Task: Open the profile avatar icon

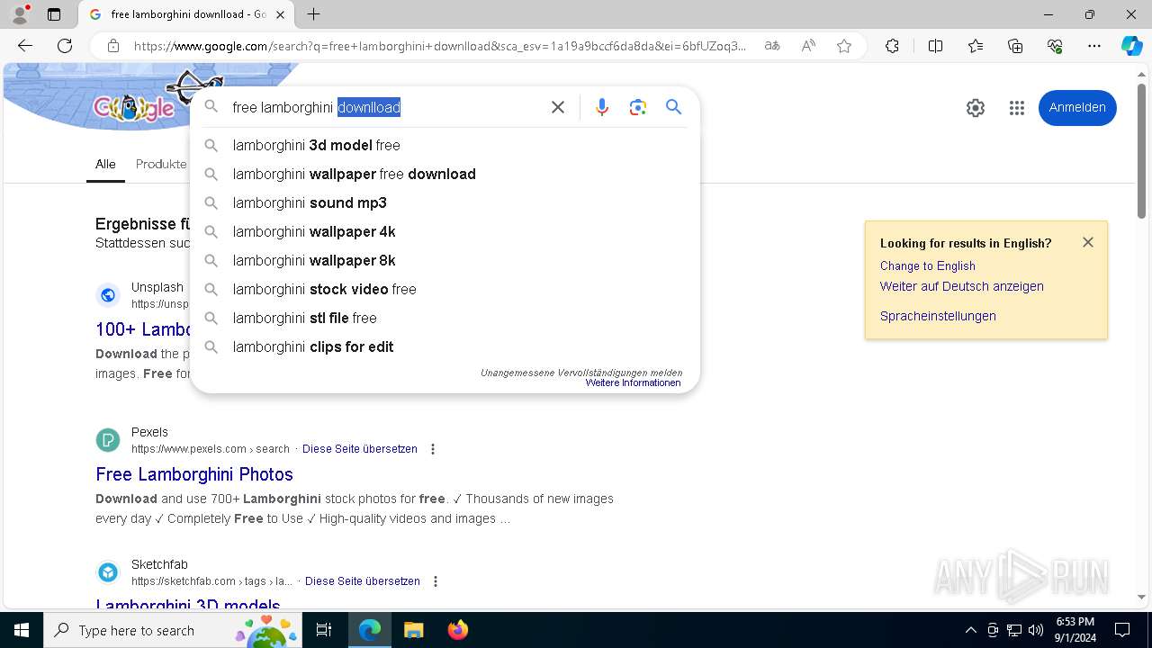Action: click(20, 14)
